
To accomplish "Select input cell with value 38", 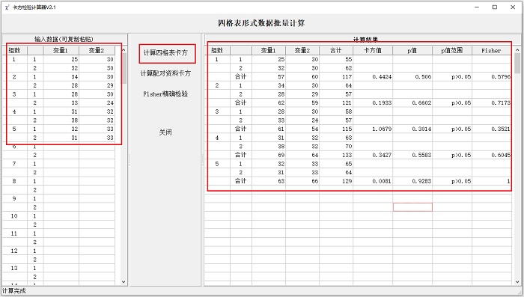I will click(x=61, y=120).
